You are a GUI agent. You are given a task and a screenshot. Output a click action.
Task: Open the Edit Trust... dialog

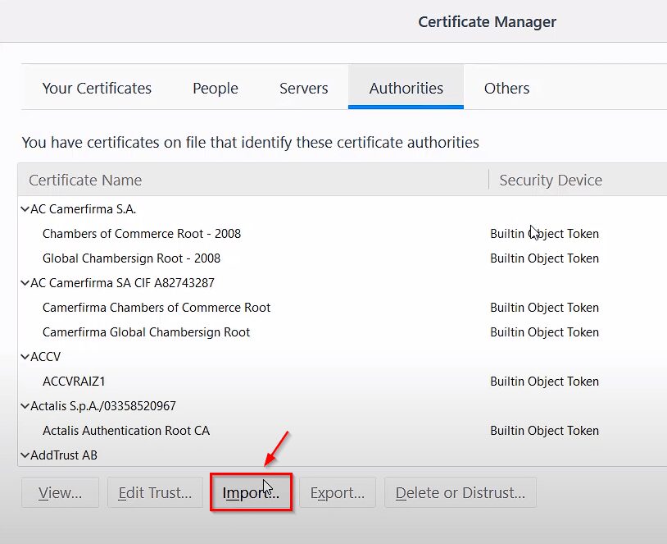click(155, 492)
